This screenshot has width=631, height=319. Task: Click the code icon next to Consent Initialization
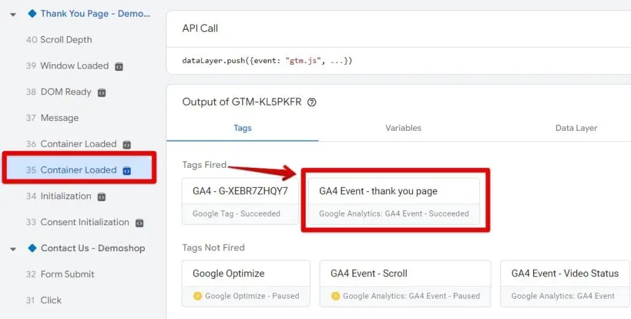point(140,223)
